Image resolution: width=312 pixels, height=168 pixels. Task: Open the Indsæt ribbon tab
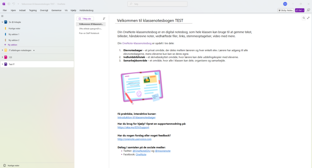pyautogui.click(x=22, y=10)
